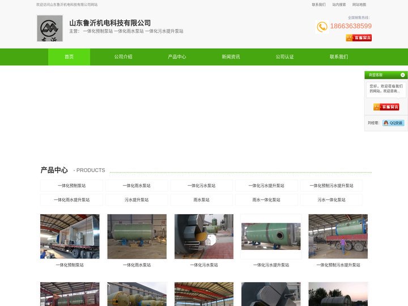Open the 公司认证 nav item
The image size is (408, 306).
click(284, 57)
